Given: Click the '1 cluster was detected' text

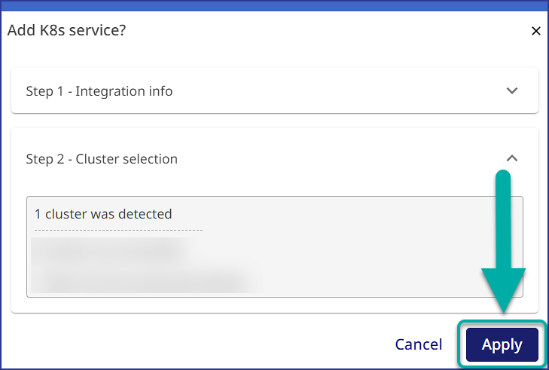Looking at the screenshot, I should [x=103, y=214].
